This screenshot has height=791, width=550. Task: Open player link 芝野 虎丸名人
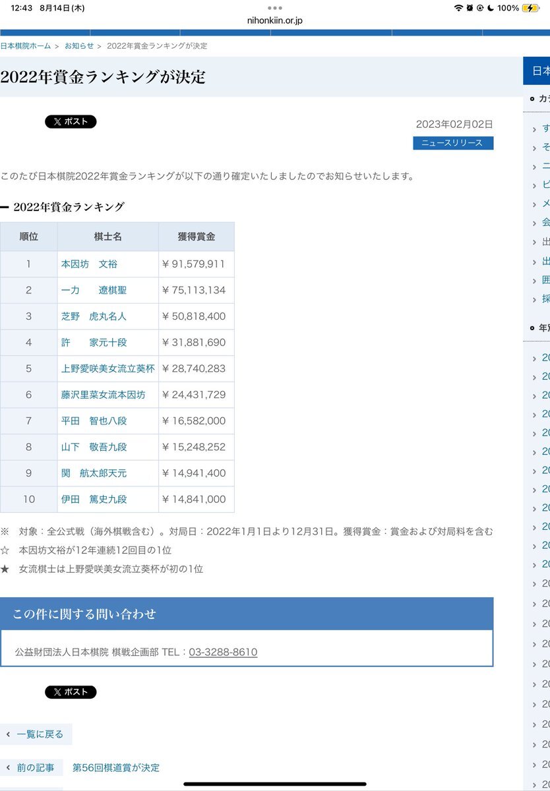(94, 316)
